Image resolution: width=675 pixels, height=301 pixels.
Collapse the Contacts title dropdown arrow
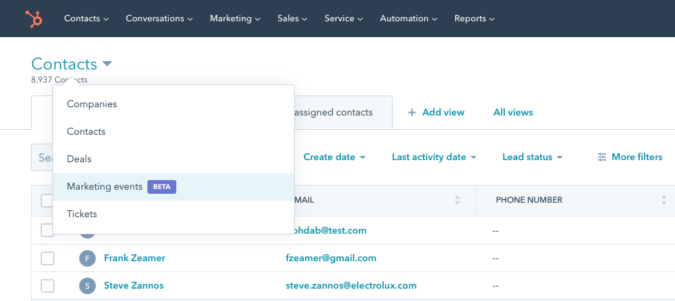pyautogui.click(x=107, y=65)
